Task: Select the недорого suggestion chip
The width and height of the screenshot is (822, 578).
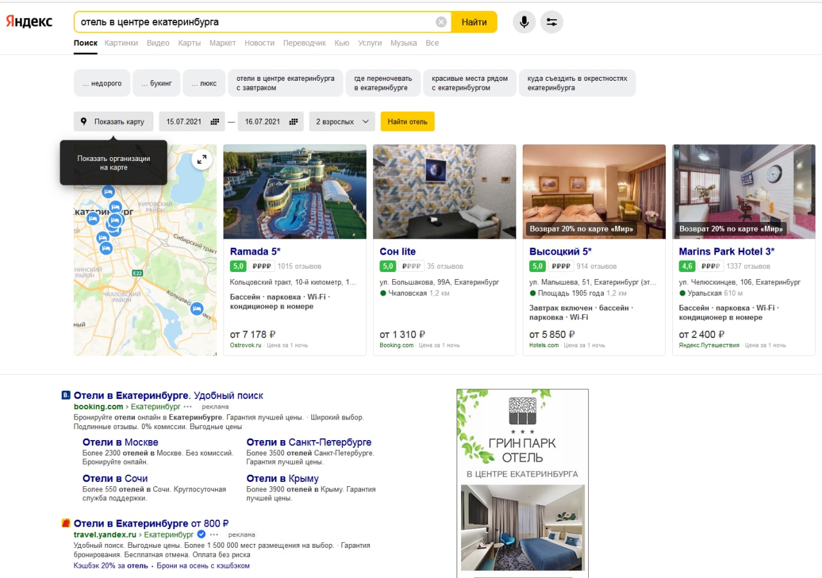Action: (102, 83)
